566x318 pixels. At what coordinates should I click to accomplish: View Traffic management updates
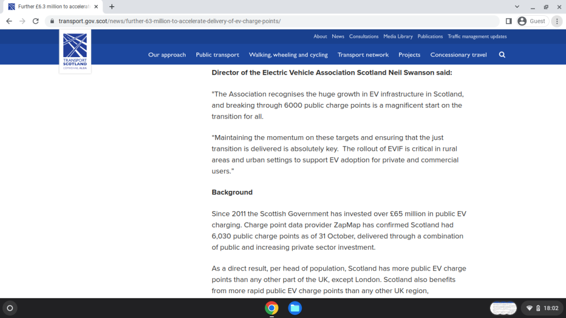[477, 36]
